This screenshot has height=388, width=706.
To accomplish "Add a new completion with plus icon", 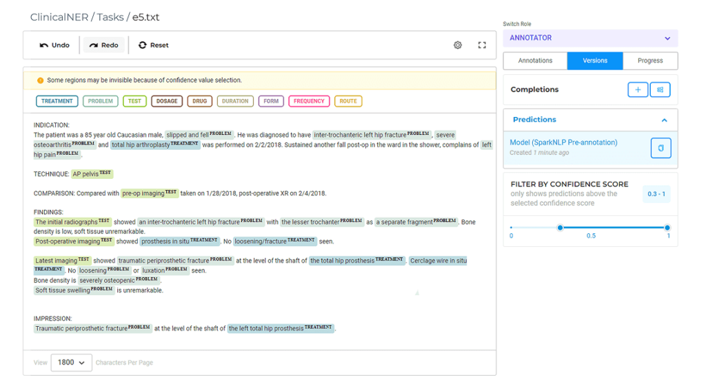I will click(638, 90).
